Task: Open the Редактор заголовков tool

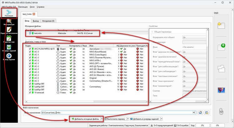Action: coord(9,31)
